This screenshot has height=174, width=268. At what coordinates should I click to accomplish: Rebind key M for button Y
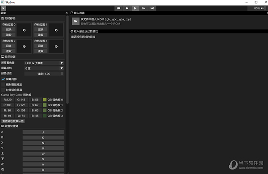43,149
